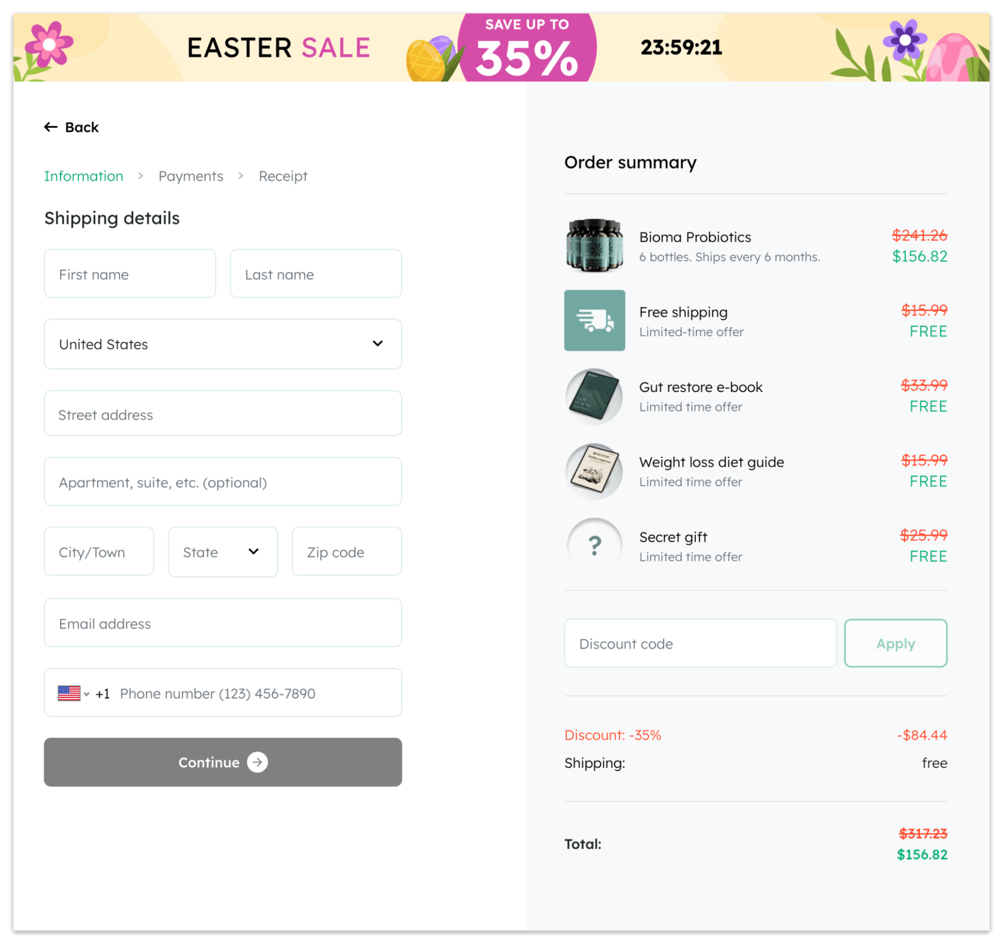Select the Payments breadcrumb step
This screenshot has height=944, width=1003.
(190, 175)
